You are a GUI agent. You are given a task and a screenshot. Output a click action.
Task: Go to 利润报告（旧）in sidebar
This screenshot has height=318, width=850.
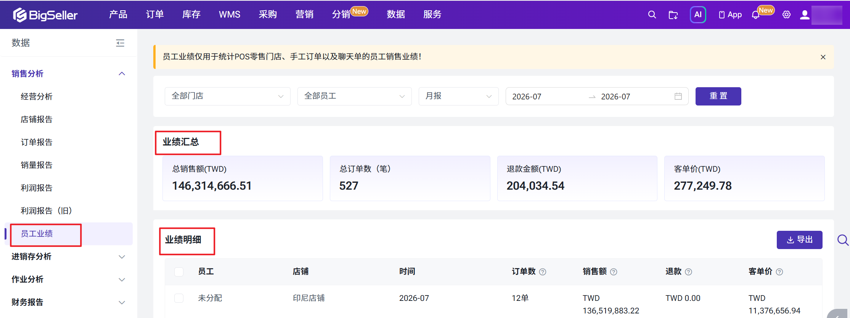(x=47, y=211)
